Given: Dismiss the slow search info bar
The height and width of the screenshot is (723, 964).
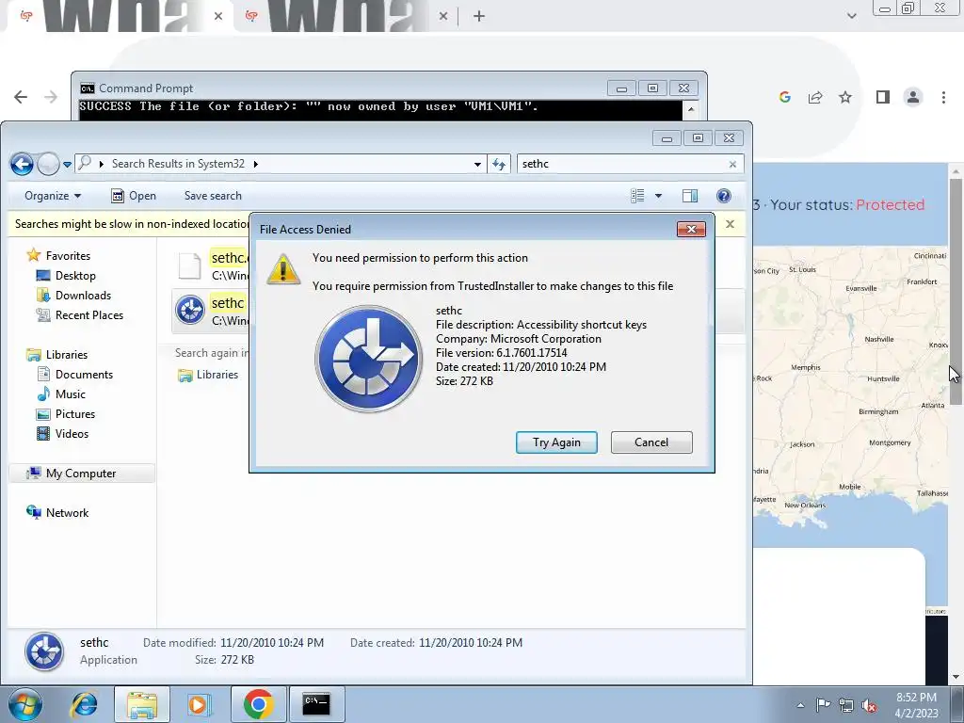Looking at the screenshot, I should click(730, 224).
